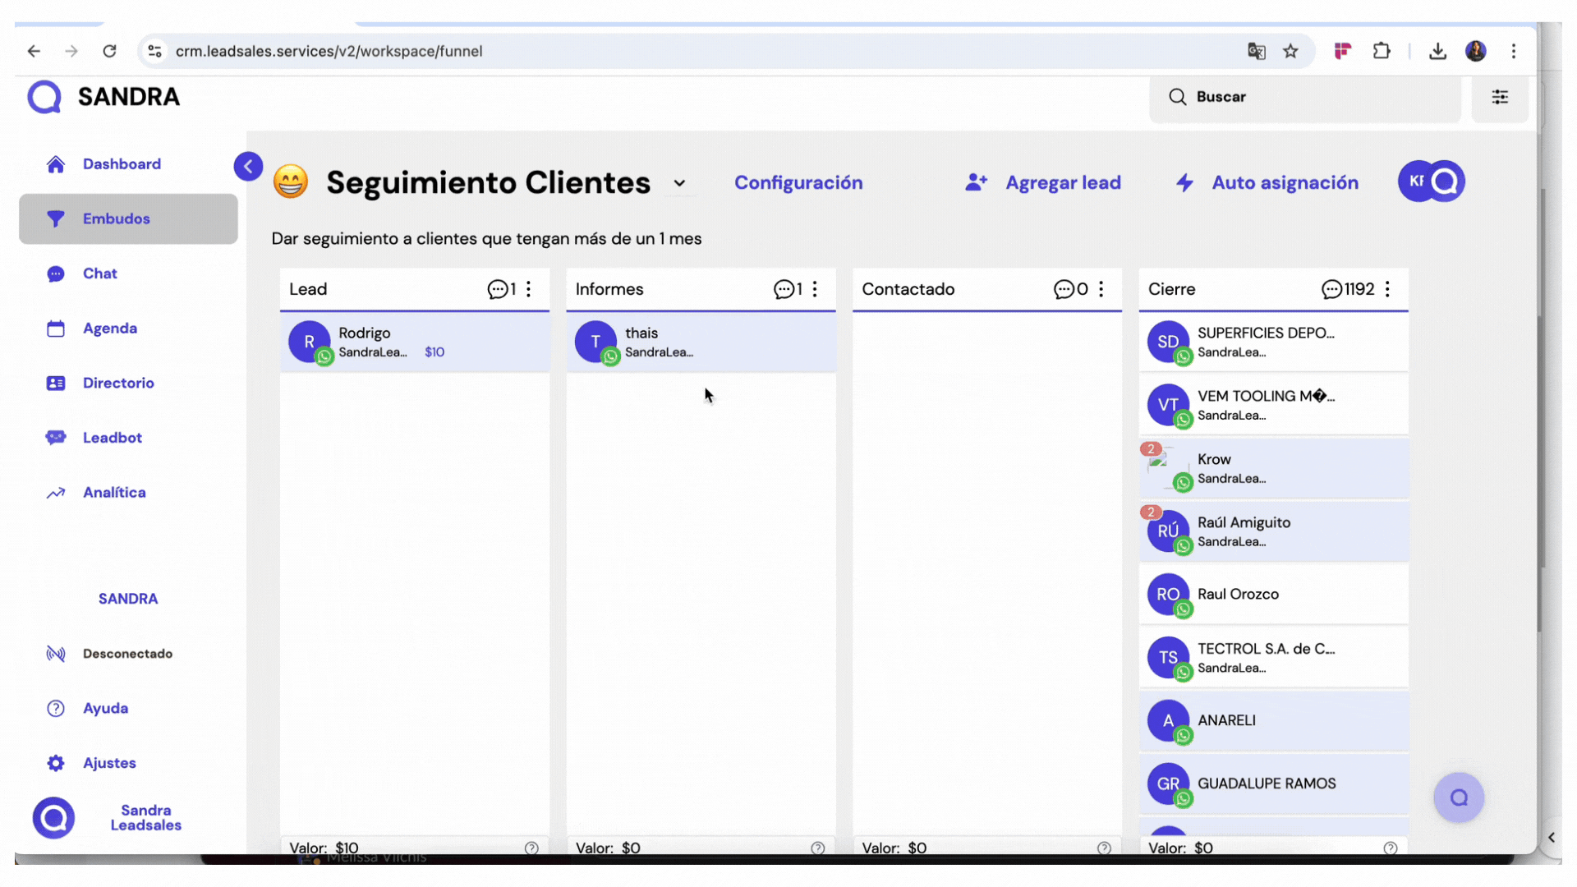The width and height of the screenshot is (1577, 887).
Task: Expand the Seguimiento Clientes funnel dropdown
Action: 679,183
